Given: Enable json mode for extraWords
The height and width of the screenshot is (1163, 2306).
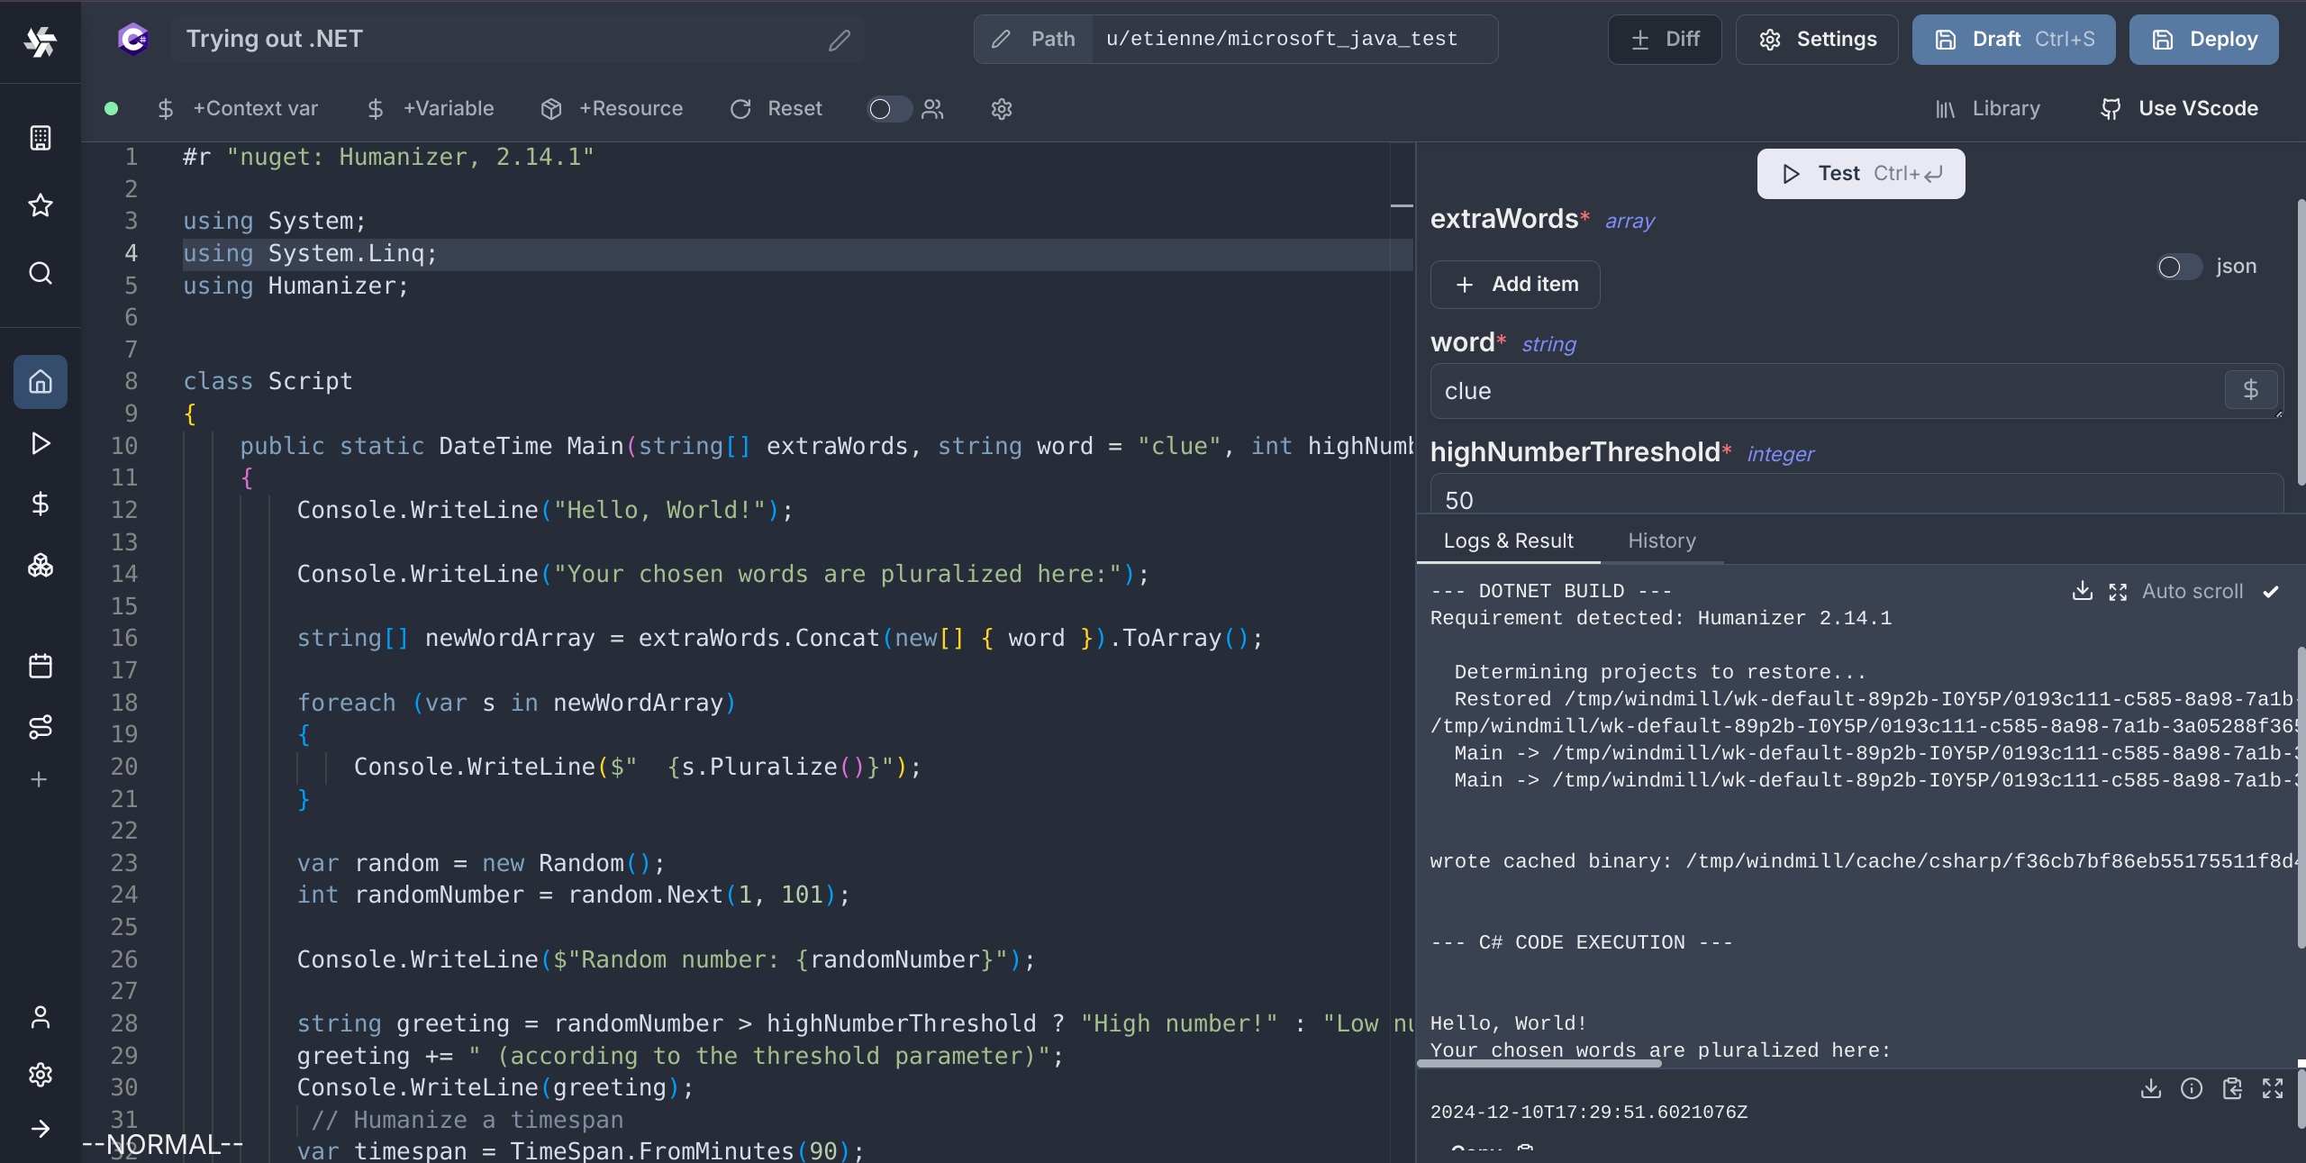Looking at the screenshot, I should click(2177, 267).
